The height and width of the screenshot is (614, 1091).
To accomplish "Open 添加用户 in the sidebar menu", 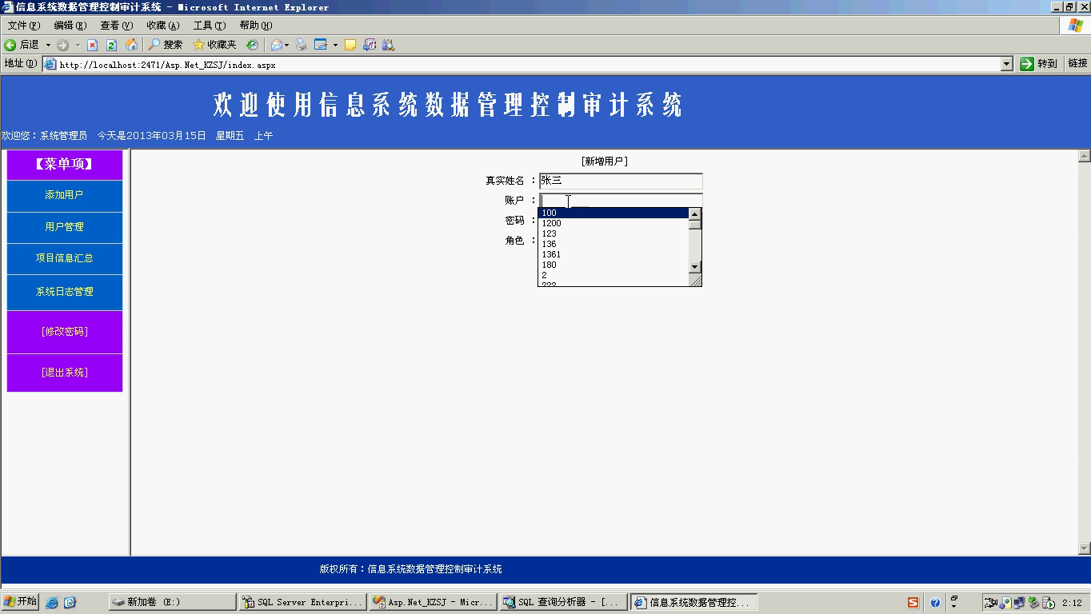I will 65,195.
